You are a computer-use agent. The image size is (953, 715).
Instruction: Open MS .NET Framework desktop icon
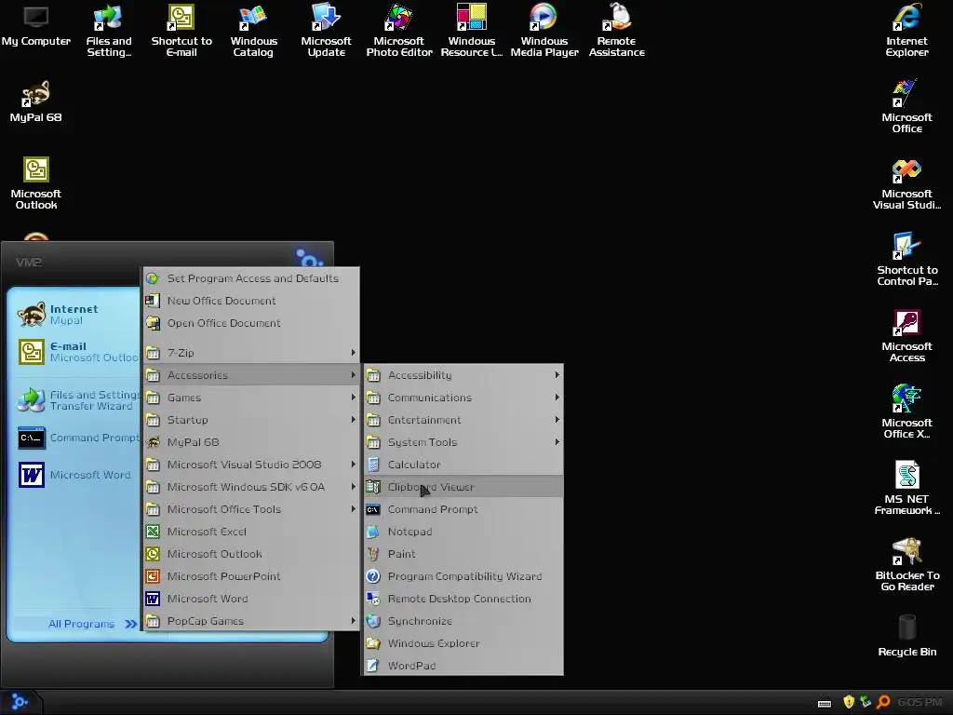pyautogui.click(x=906, y=488)
